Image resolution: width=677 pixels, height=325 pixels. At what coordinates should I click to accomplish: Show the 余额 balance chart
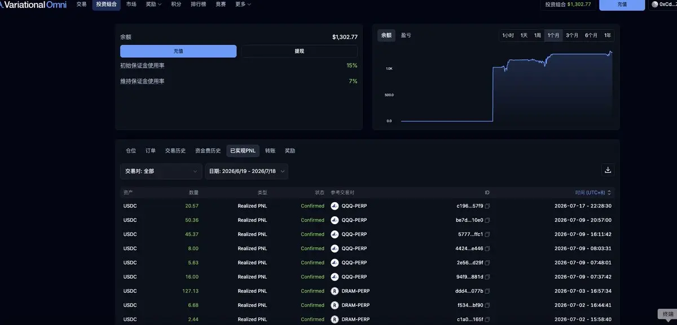click(386, 35)
